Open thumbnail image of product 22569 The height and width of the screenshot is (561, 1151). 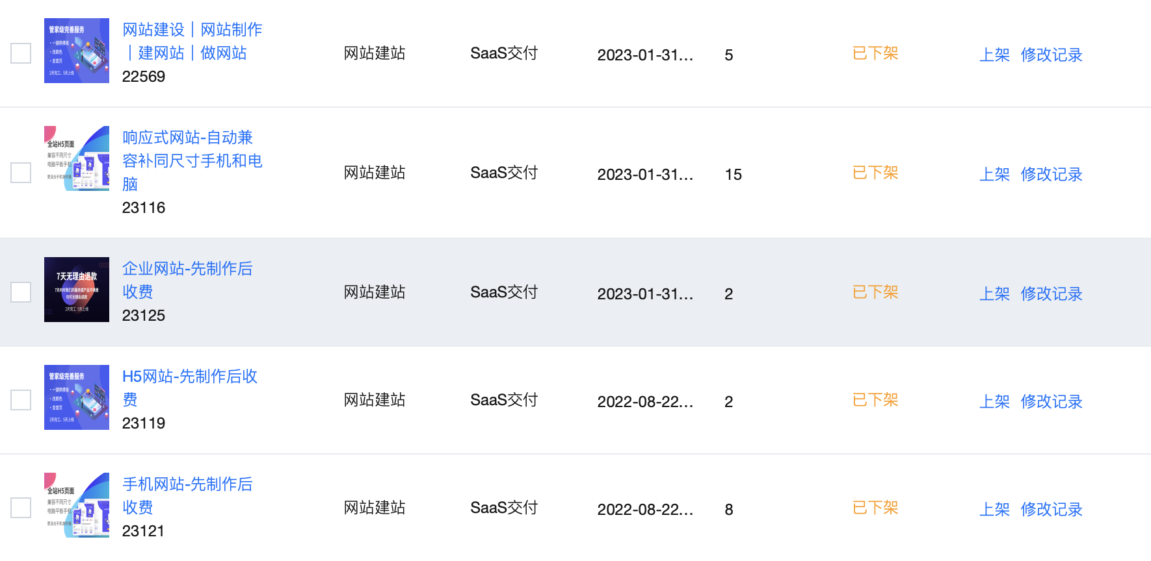click(x=77, y=51)
